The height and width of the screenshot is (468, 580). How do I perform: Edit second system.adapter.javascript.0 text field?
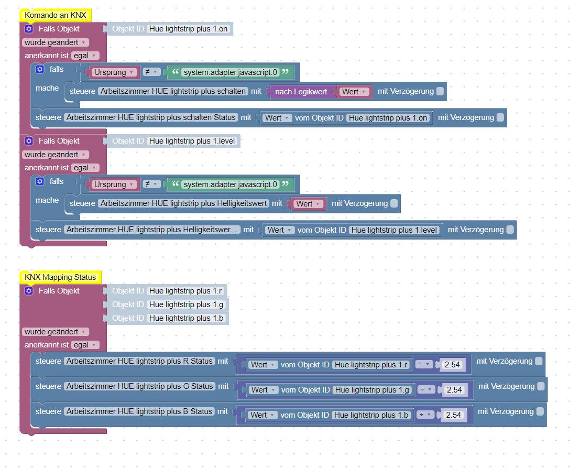pos(231,184)
